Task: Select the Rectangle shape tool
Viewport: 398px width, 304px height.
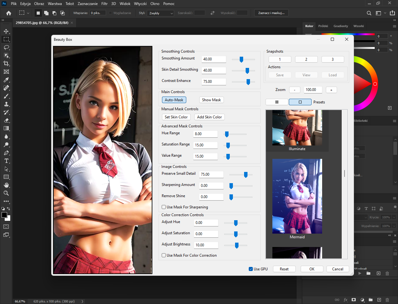Action: coord(6,177)
